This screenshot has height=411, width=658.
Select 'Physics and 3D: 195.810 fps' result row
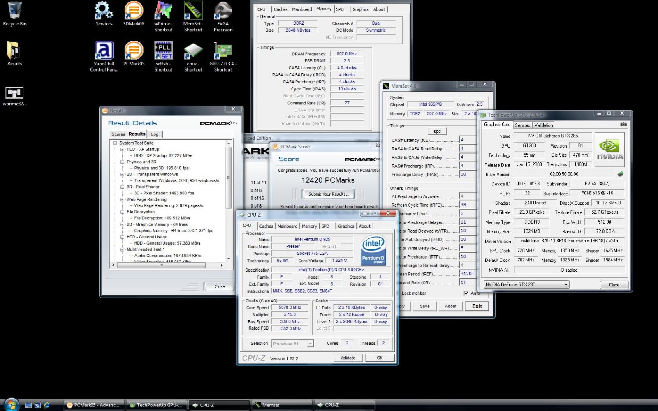(161, 168)
